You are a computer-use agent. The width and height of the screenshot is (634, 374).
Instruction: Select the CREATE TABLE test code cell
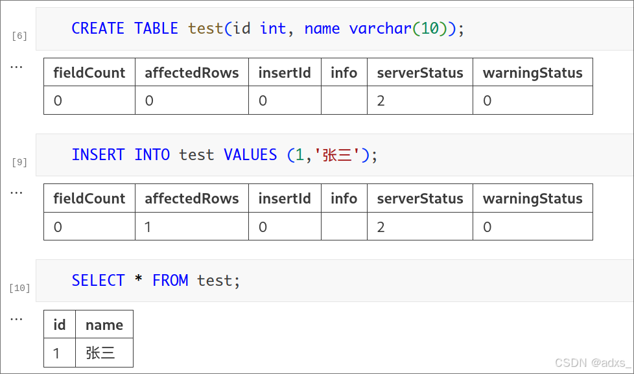(259, 29)
